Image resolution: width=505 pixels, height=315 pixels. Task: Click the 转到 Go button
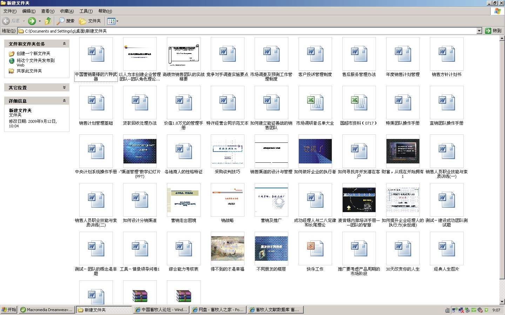(493, 31)
